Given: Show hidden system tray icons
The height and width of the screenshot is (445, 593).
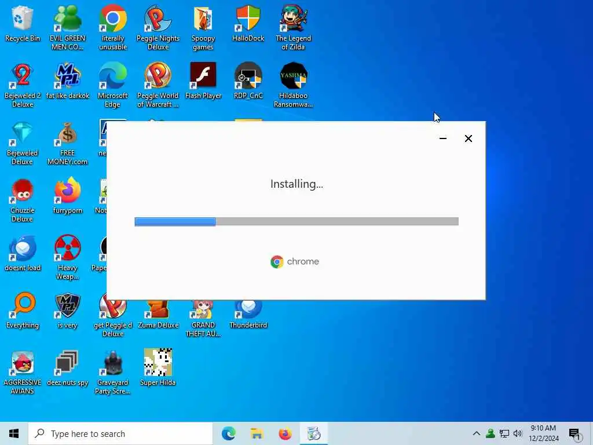Looking at the screenshot, I should (477, 433).
